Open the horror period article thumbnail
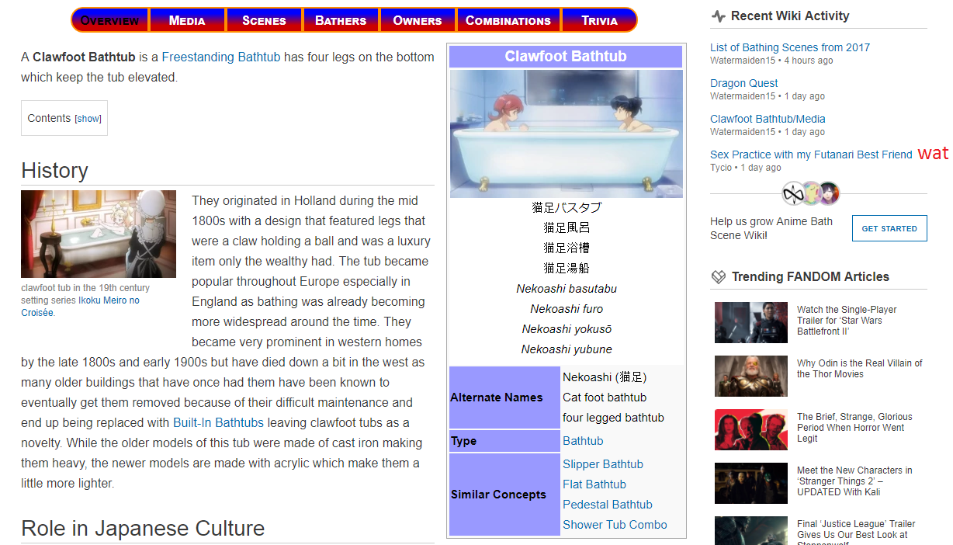This screenshot has width=953, height=545. pyautogui.click(x=750, y=429)
